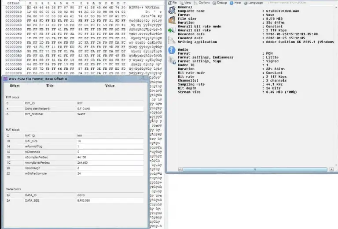Viewport: 338px width, 229px height.
Task: Click the MediaInfo horizontal scrollbar thumb
Action: click(255, 169)
